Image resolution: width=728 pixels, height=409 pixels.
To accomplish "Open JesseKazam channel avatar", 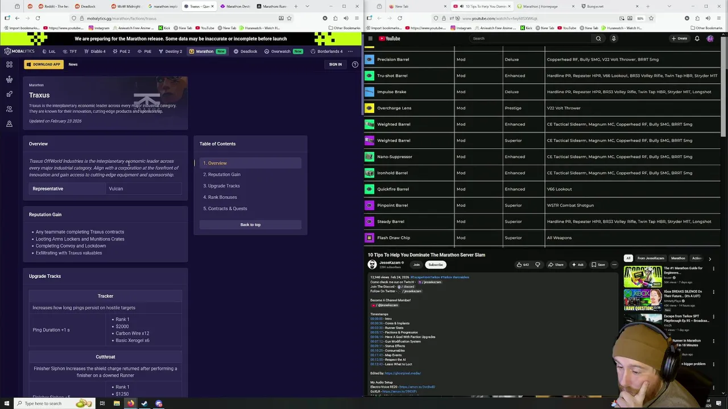I will pos(372,265).
